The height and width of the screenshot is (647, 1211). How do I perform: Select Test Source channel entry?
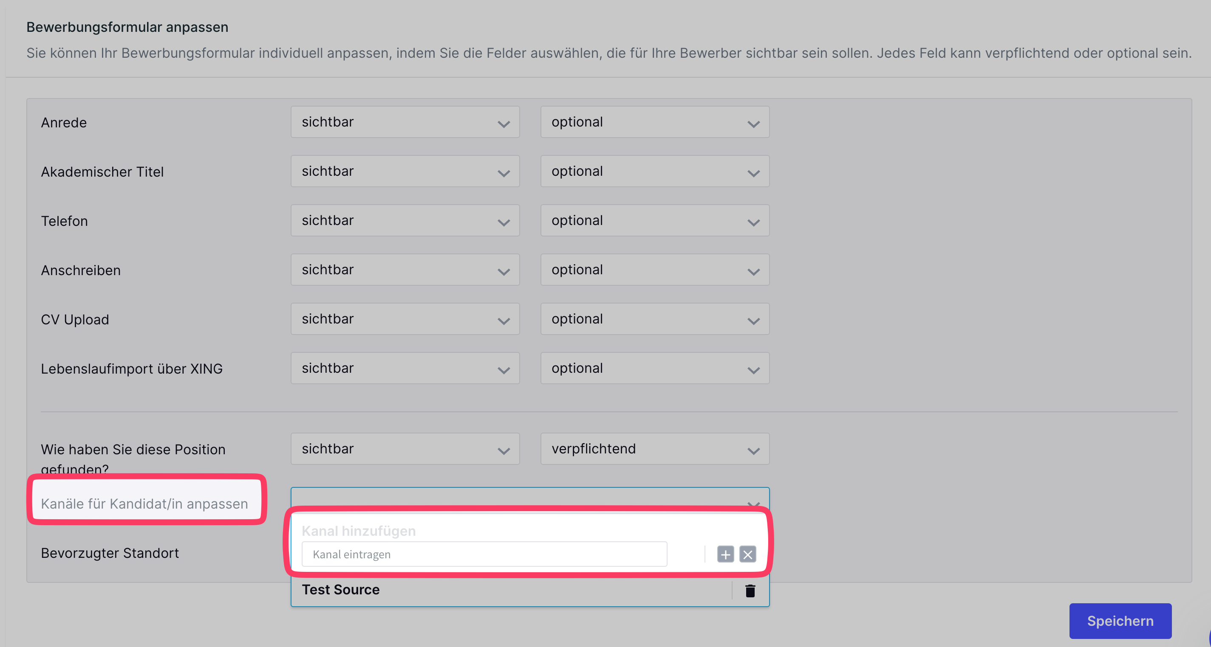click(341, 590)
